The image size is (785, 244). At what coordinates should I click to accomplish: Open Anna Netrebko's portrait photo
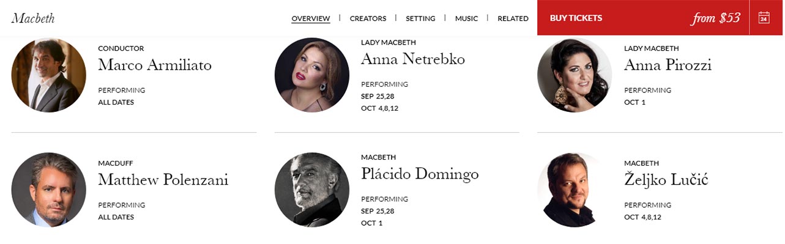click(312, 75)
